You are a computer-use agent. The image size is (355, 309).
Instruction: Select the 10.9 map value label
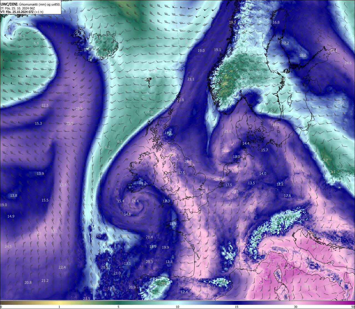pyautogui.click(x=340, y=103)
